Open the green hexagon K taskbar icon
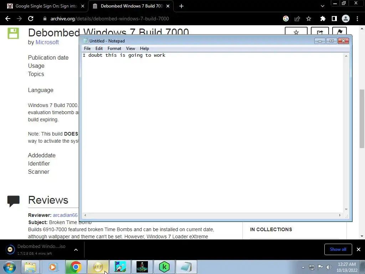The height and width of the screenshot is (274, 365). tap(164, 267)
